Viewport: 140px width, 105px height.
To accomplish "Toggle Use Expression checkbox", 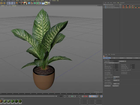I will (x=130, y=72).
